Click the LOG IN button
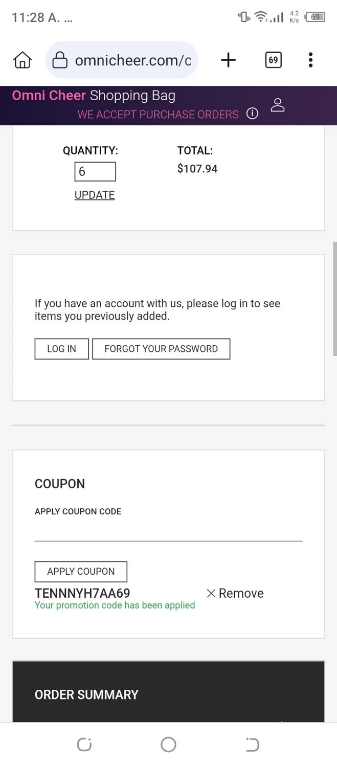Image resolution: width=337 pixels, height=767 pixels. (x=61, y=349)
